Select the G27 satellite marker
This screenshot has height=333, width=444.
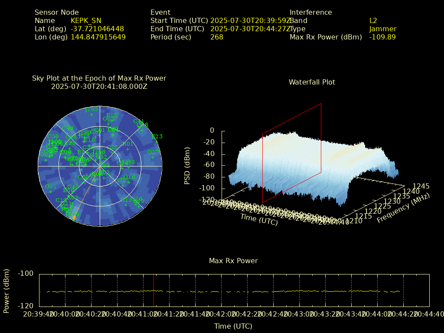click(153, 157)
